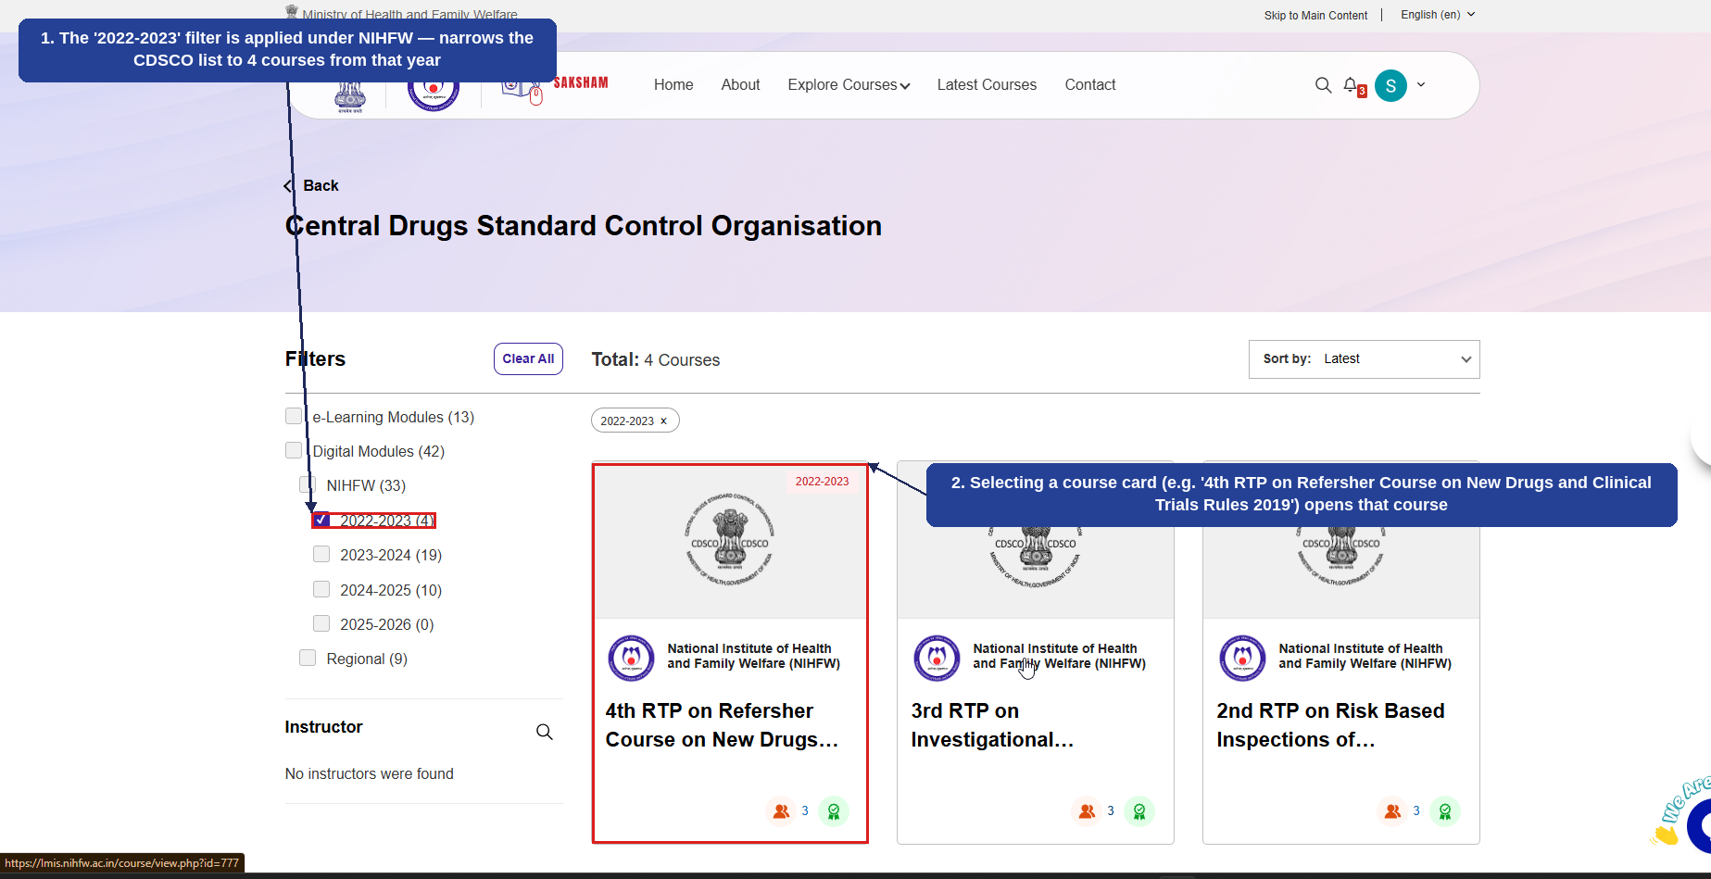Click the CDSCO thumbnail on the 4th RTP card
The image size is (1711, 879).
click(730, 542)
